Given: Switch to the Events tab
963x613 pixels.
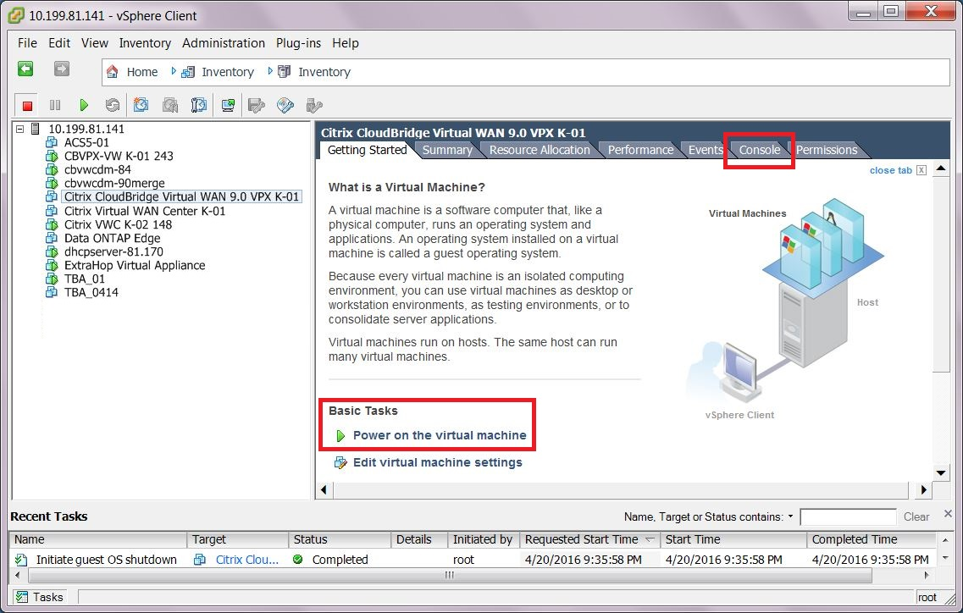Looking at the screenshot, I should [x=705, y=150].
